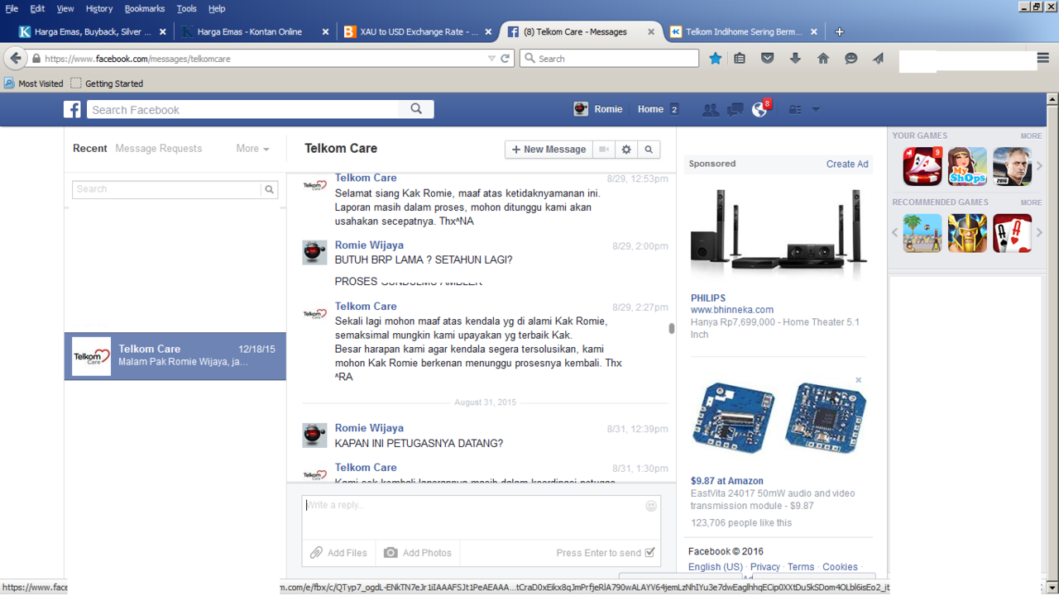Image resolution: width=1059 pixels, height=595 pixels.
Task: Switch to the Harga Emas, Buyback, Silver tab
Action: [x=93, y=32]
